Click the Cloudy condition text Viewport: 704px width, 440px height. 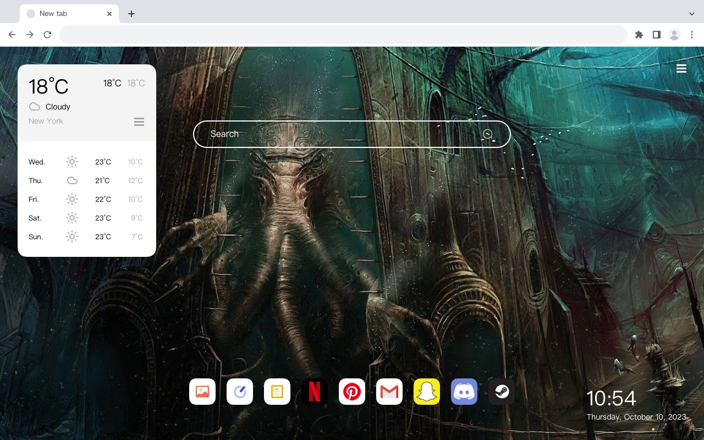click(x=58, y=107)
